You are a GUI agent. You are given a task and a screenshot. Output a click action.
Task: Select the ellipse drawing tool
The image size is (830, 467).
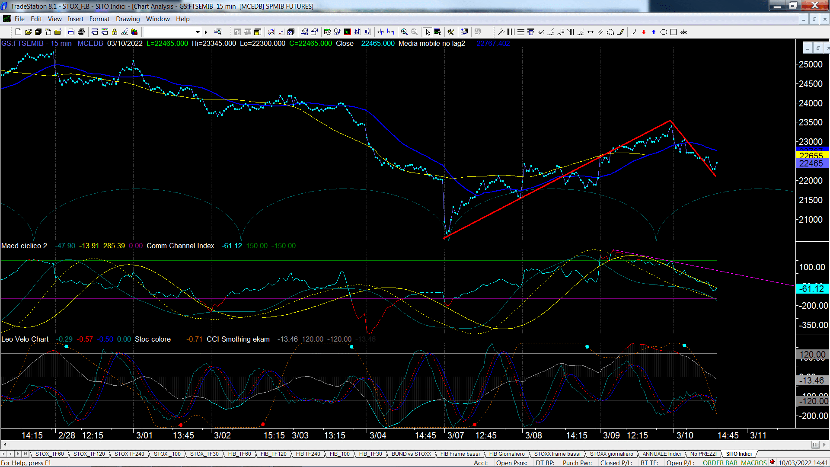[664, 32]
